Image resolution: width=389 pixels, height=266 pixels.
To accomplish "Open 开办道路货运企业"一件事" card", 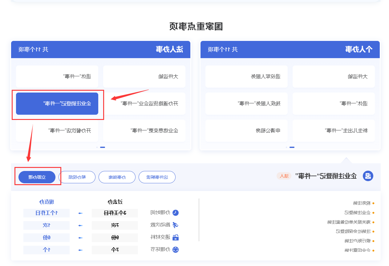I will (x=144, y=104).
